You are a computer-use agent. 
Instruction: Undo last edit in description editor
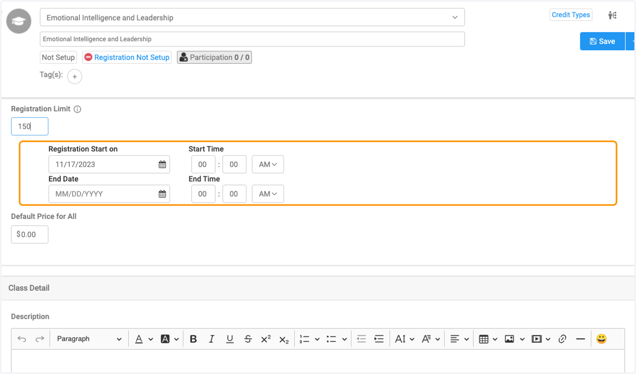(x=22, y=339)
